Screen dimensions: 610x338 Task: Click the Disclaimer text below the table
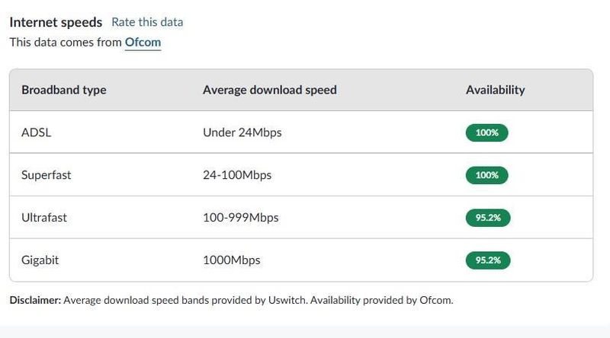231,300
